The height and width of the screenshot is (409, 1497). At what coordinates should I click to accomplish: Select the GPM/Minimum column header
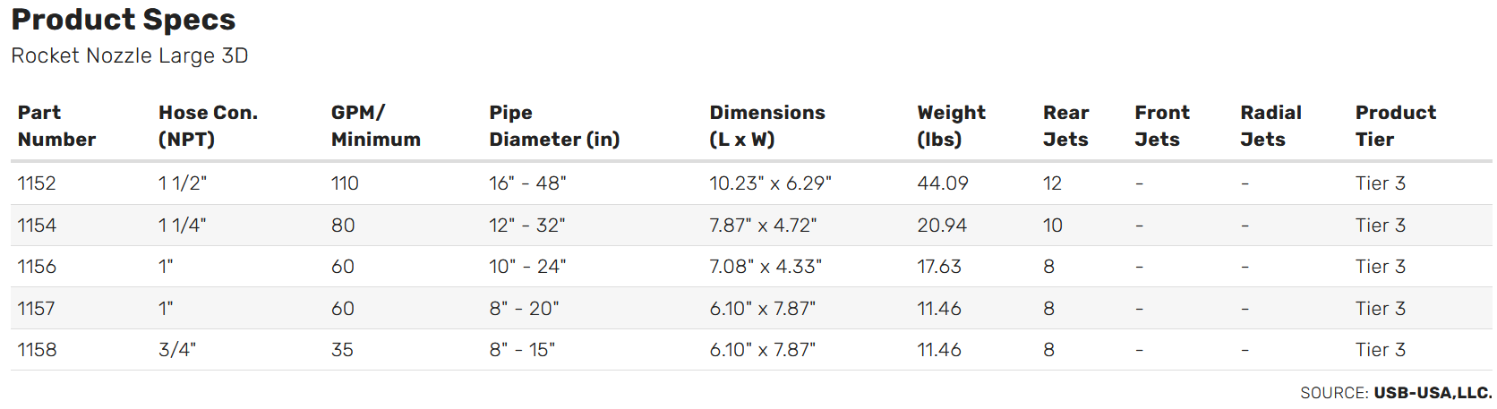pos(375,126)
